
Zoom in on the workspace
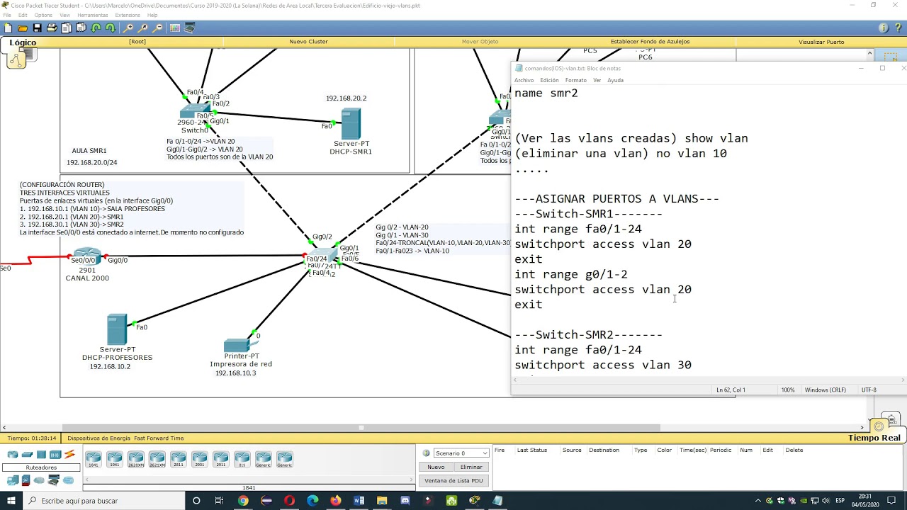pyautogui.click(x=128, y=28)
